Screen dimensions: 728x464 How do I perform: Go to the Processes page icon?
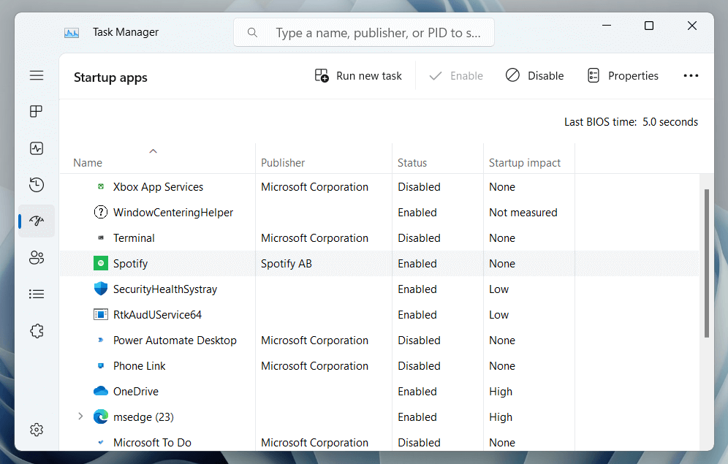click(37, 112)
